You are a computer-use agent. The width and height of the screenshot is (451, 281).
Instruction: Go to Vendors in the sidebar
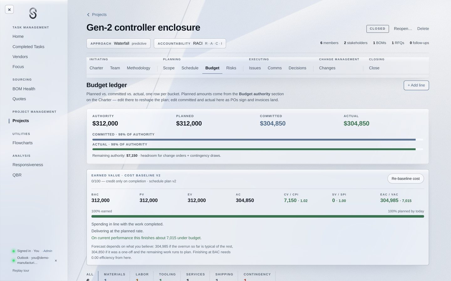20,57
